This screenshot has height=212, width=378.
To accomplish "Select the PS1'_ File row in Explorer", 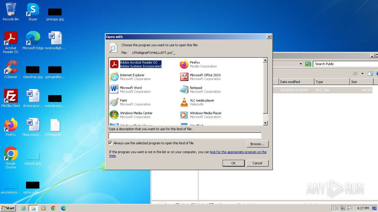I will 322,90.
